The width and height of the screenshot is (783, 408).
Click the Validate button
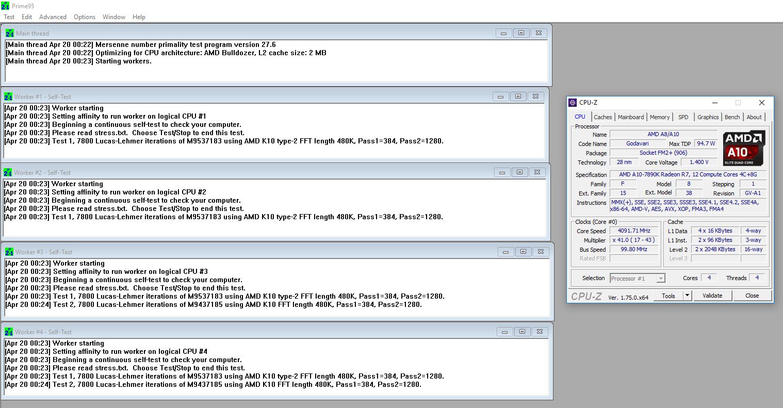[712, 296]
